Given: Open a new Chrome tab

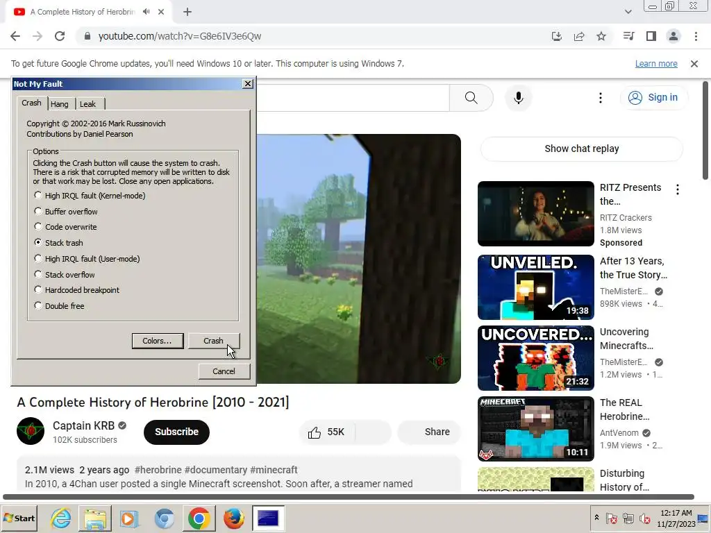Looking at the screenshot, I should (x=187, y=12).
